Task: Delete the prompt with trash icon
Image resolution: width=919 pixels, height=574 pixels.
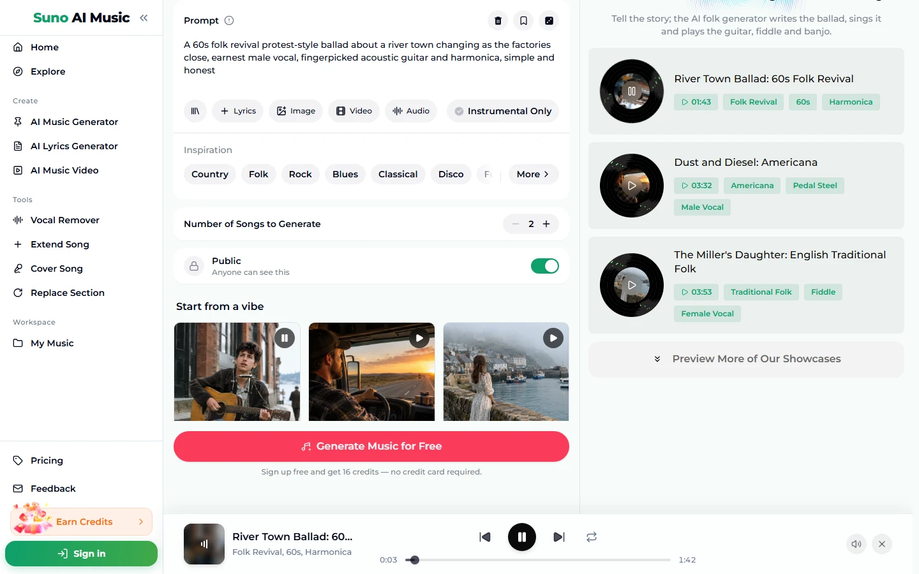Action: 498,20
